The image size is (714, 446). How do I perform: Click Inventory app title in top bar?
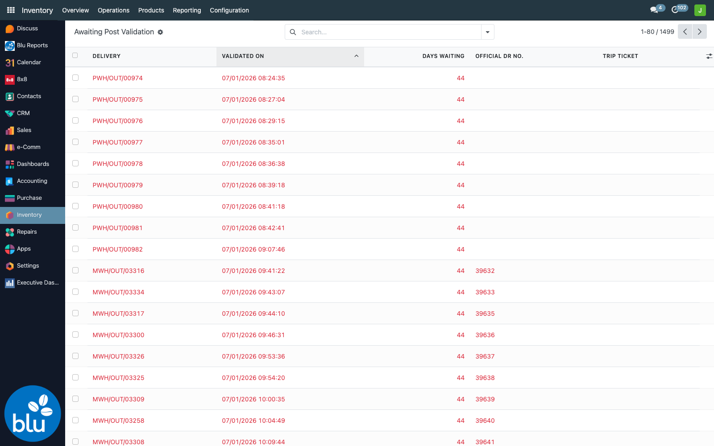pos(37,10)
